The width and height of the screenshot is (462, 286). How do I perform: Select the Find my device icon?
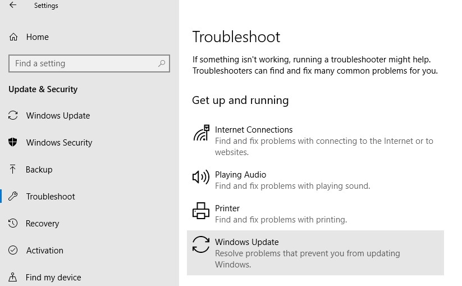click(x=13, y=277)
